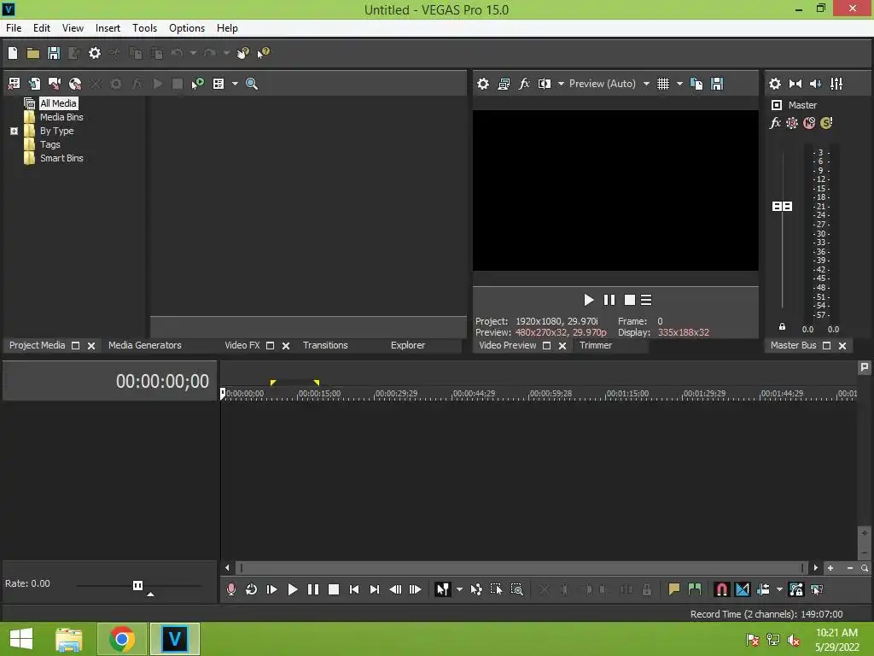Open Auto Ripple mode dropdown arrow
The height and width of the screenshot is (656, 874).
tap(779, 589)
